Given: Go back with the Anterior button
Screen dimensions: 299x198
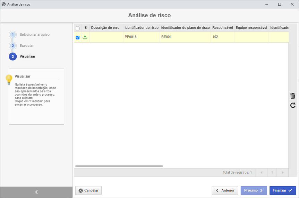Looking at the screenshot, I should click(225, 190).
